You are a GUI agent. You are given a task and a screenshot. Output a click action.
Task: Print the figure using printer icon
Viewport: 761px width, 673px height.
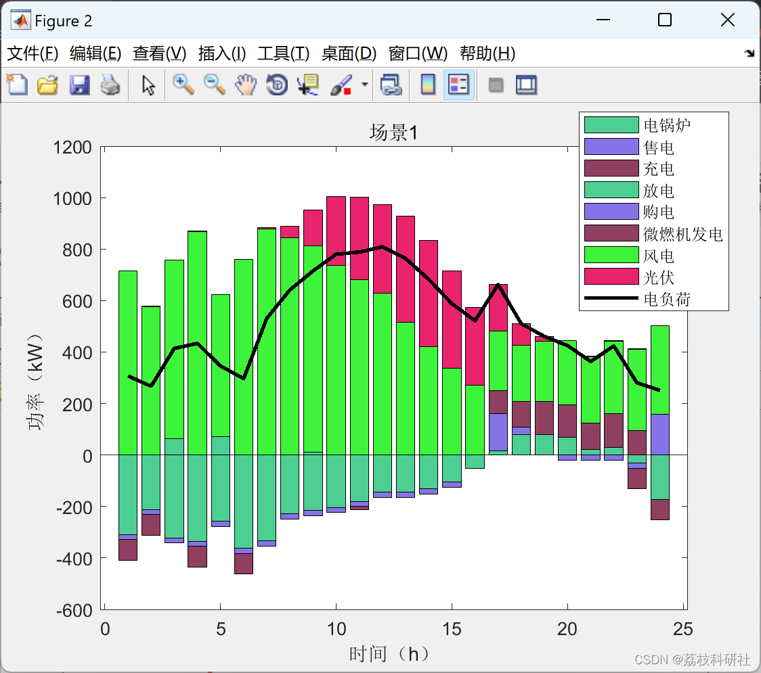(x=110, y=85)
